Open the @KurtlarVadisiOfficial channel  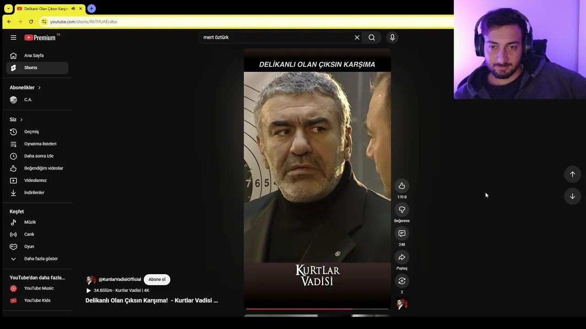point(120,280)
